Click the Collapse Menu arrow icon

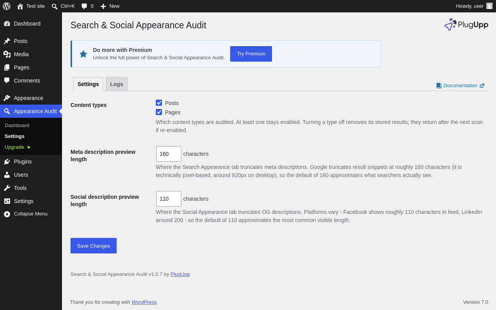point(7,214)
